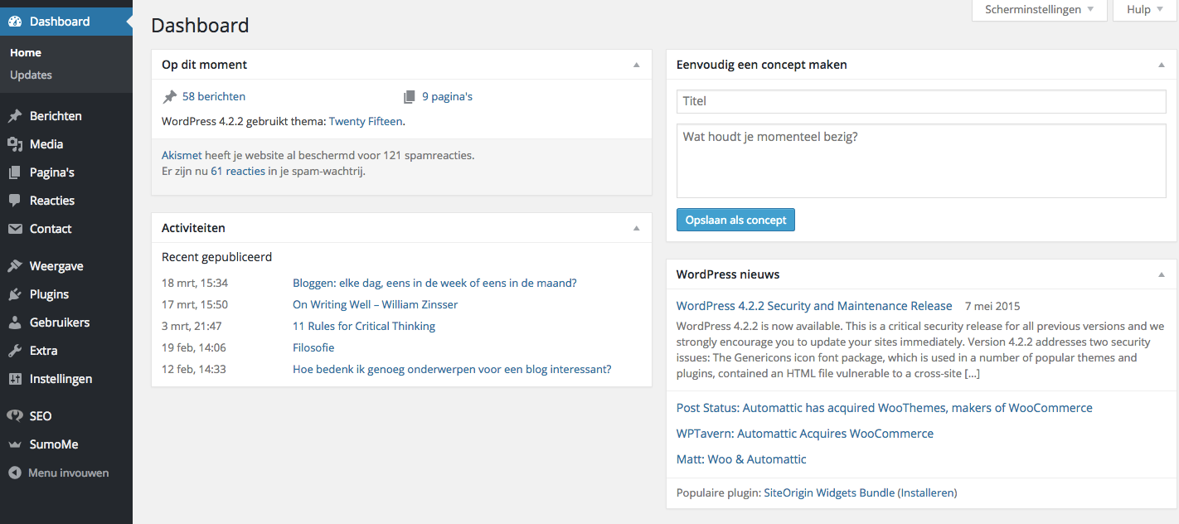Click the crown icon beside SumoMe
Viewport: 1179px width, 524px height.
[x=15, y=444]
